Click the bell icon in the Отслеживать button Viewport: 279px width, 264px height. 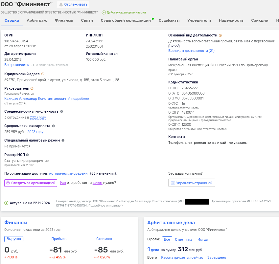pyautogui.click(x=61, y=5)
